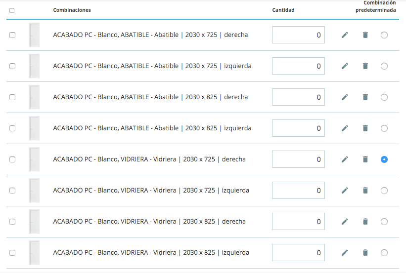The image size is (406, 273).
Task: Select text 'Vidriera | 2030 x 725 | izquierda'
Action: pos(201,190)
